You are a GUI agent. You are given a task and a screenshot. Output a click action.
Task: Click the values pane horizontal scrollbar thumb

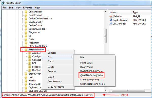(128, 90)
